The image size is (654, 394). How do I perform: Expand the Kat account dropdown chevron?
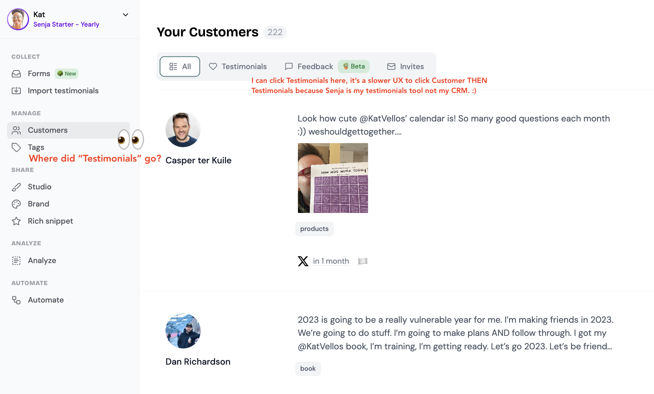coord(125,15)
